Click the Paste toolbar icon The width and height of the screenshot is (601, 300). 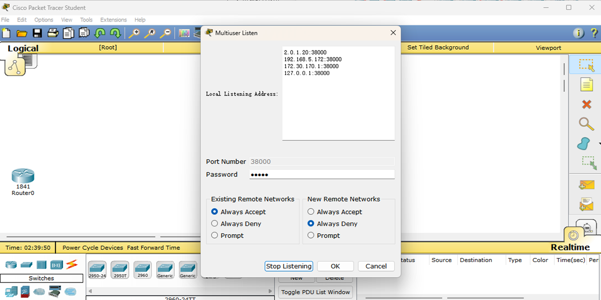(84, 33)
